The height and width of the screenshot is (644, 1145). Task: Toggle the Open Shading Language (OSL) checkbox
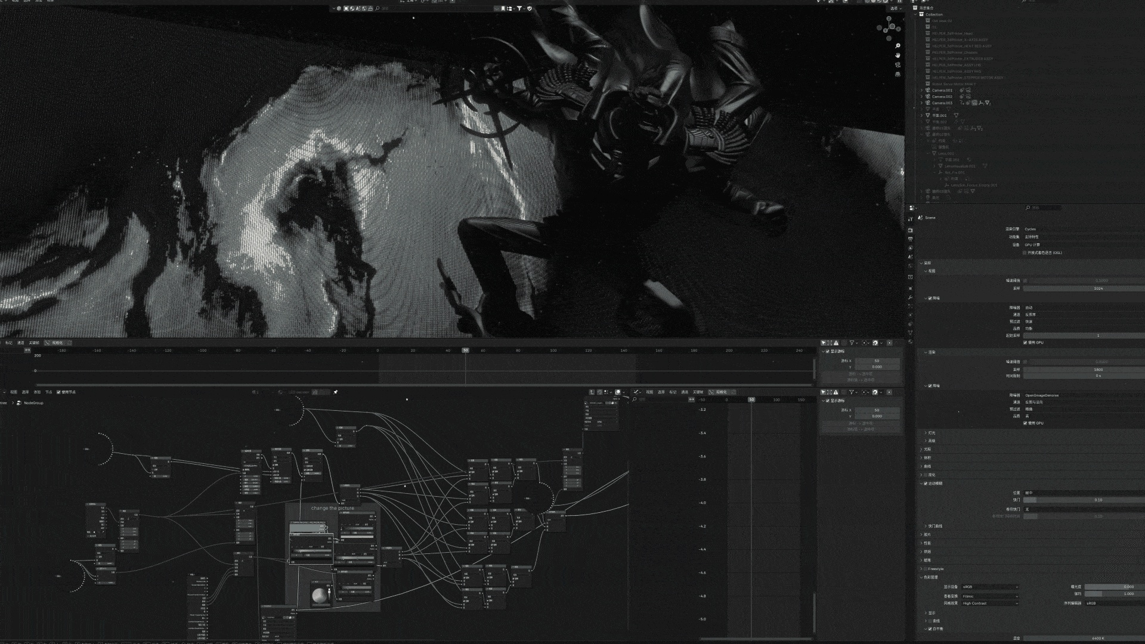click(1025, 253)
